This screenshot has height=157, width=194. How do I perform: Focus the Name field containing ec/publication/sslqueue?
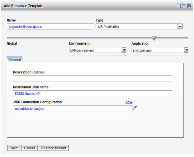click(x=50, y=27)
